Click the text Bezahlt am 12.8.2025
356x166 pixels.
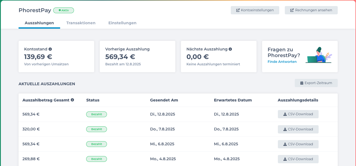pyautogui.click(x=123, y=64)
